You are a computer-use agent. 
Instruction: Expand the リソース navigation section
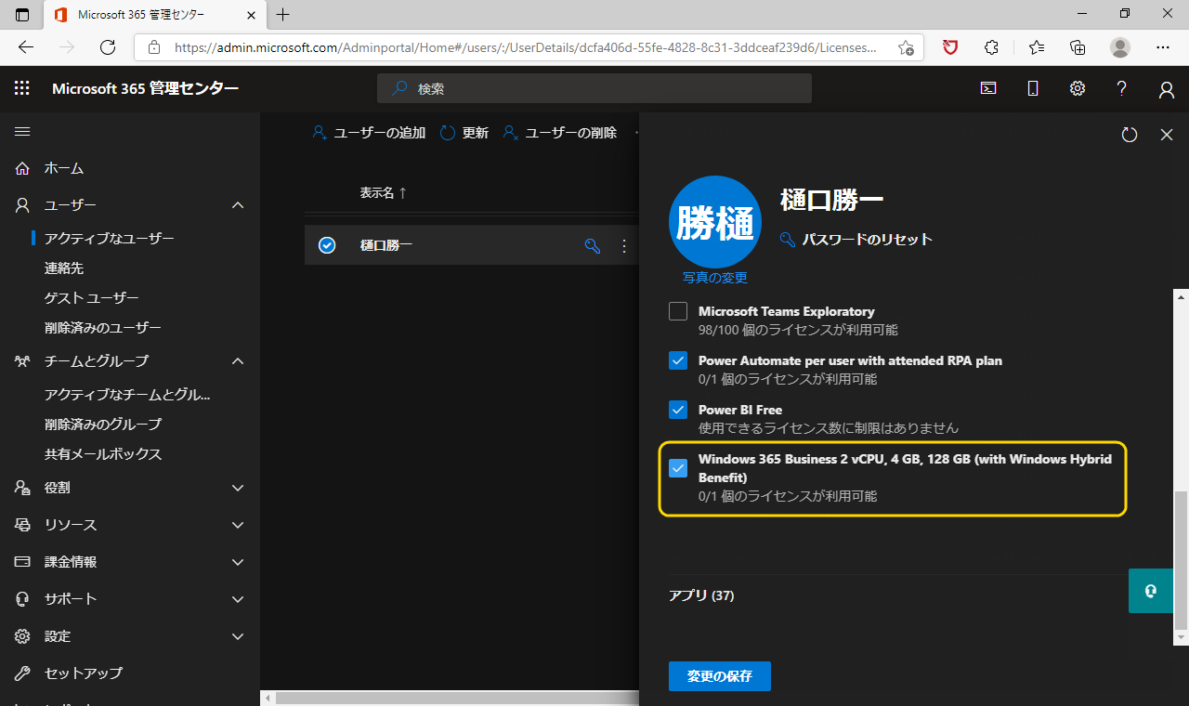tap(238, 525)
